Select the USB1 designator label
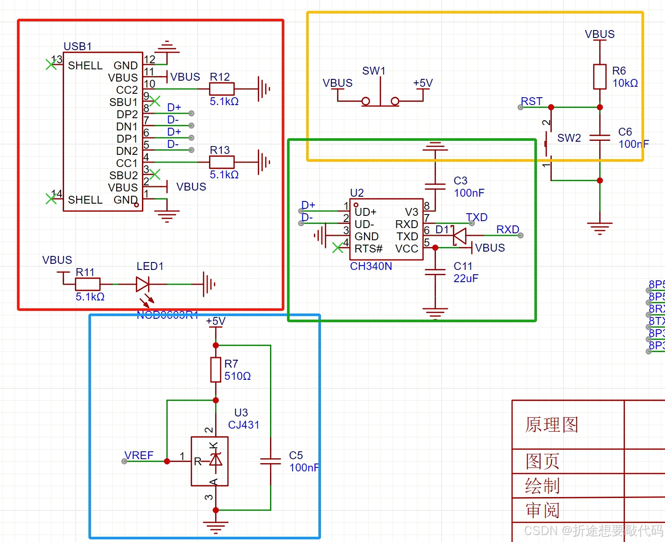Screen dimensions: 665x542 [78, 46]
